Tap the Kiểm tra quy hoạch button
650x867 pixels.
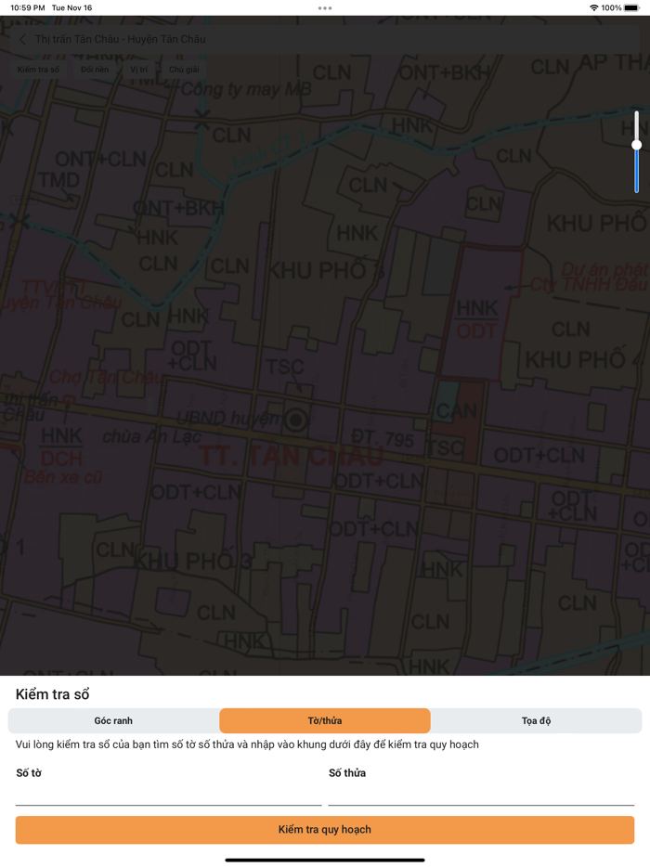(x=325, y=829)
